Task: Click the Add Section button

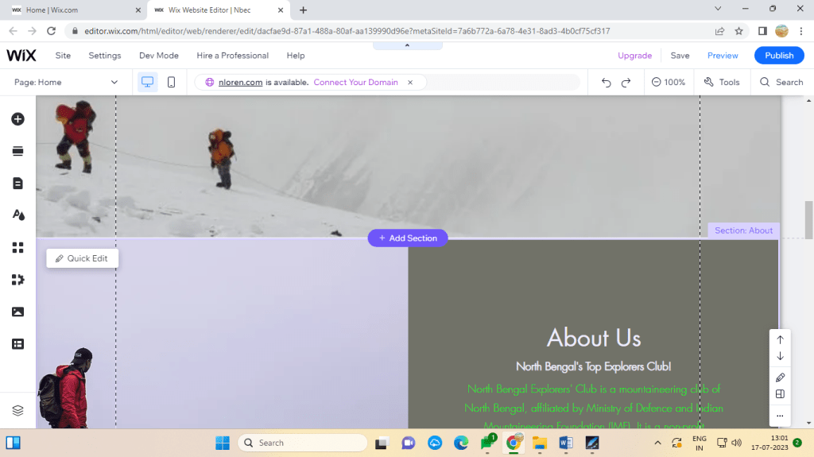Action: tap(408, 238)
